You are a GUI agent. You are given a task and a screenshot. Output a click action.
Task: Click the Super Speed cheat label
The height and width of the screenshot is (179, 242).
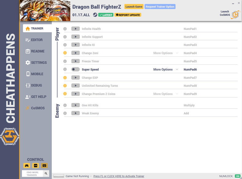point(90,70)
